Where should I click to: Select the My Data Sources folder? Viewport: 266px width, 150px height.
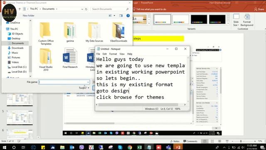(94, 32)
